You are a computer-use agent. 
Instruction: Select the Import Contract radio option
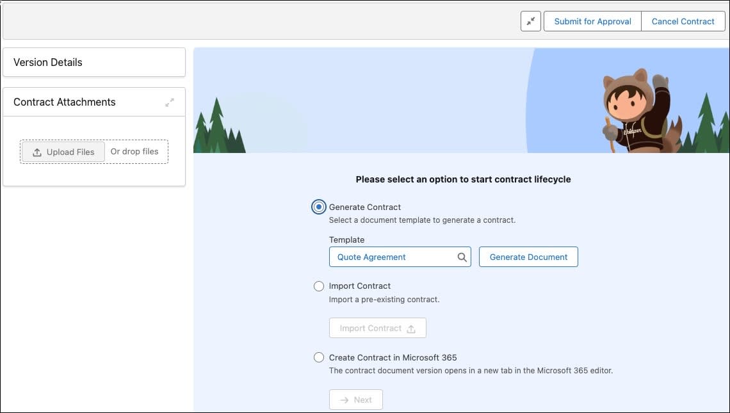(x=318, y=286)
